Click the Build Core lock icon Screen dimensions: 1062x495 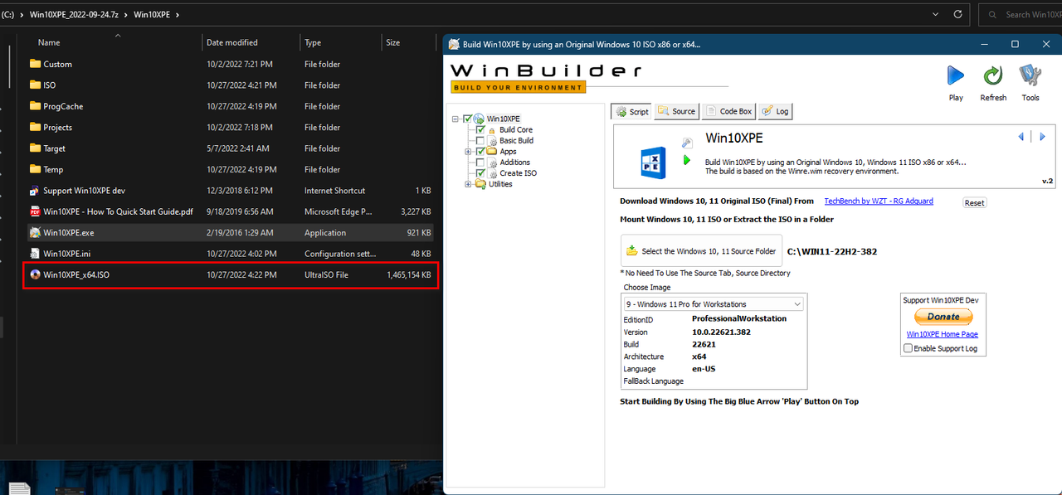click(x=491, y=130)
